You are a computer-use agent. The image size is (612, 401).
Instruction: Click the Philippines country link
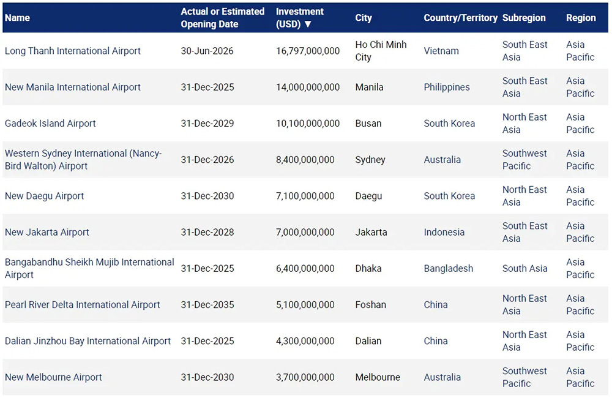click(447, 88)
